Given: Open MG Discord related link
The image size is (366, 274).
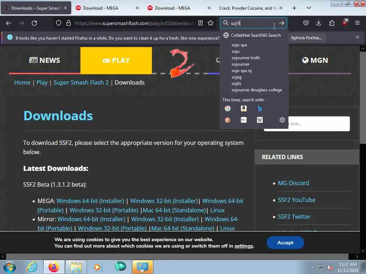Looking at the screenshot, I should coord(293,183).
